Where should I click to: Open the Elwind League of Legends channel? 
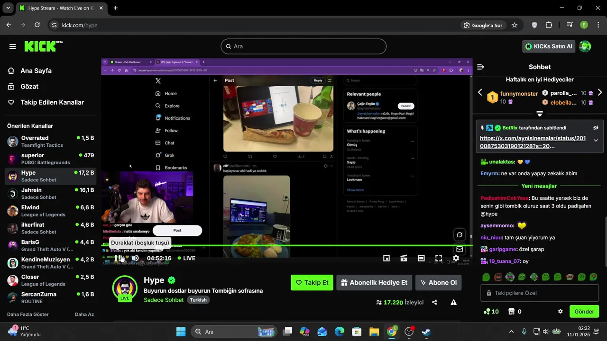(x=50, y=211)
